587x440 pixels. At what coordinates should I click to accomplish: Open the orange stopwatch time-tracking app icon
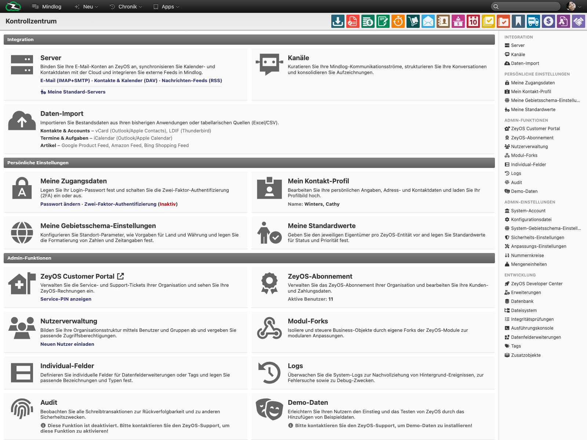tap(398, 21)
